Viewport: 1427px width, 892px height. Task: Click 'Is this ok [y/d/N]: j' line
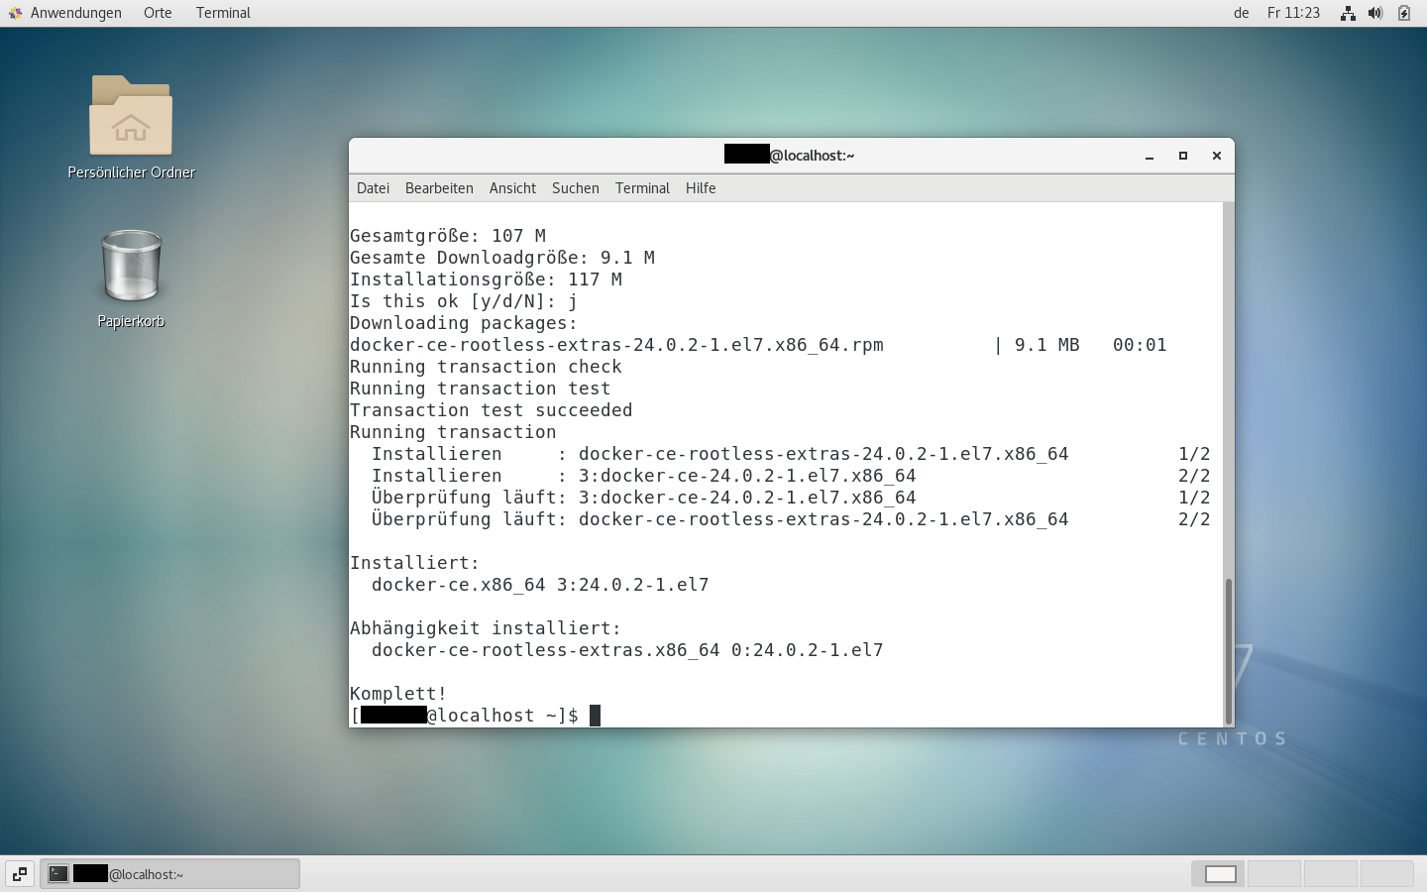point(464,301)
